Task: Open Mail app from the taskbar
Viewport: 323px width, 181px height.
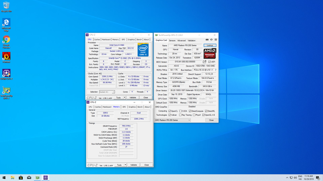Action: [29, 177]
